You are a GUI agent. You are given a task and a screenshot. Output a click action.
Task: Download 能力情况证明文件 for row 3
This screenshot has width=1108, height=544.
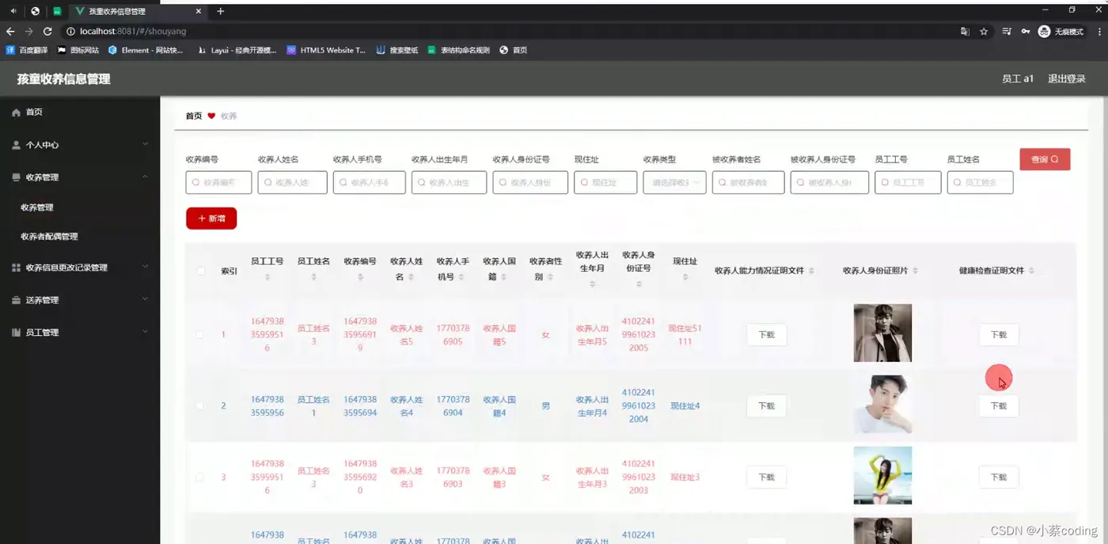(766, 477)
